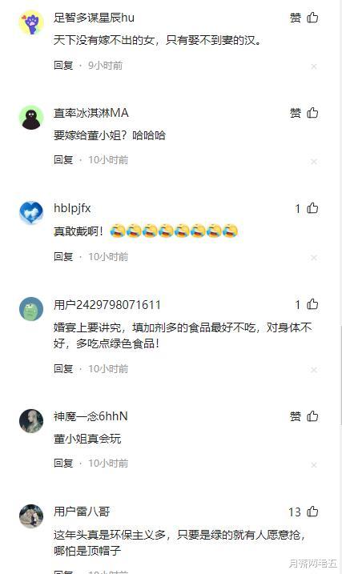Close 神魔一念6hhN's comment with X

coord(314,465)
